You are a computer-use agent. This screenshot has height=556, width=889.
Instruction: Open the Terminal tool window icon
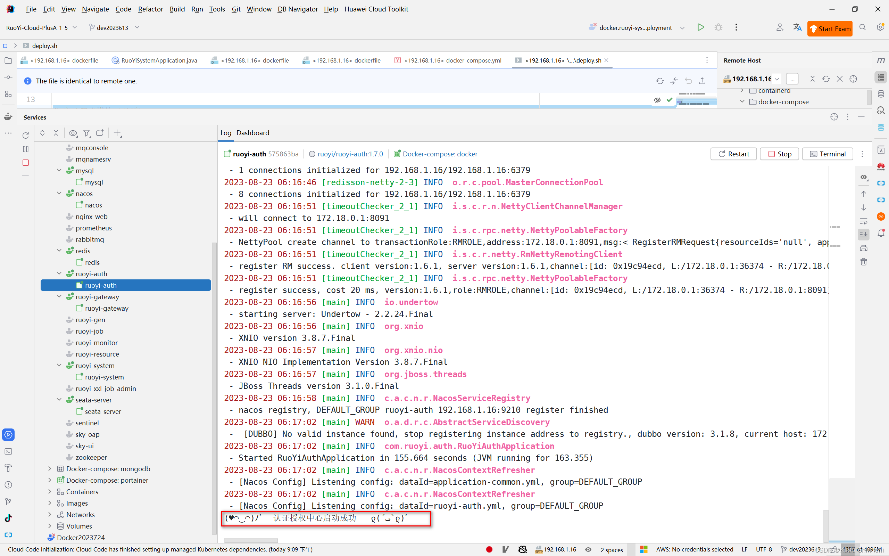8,451
